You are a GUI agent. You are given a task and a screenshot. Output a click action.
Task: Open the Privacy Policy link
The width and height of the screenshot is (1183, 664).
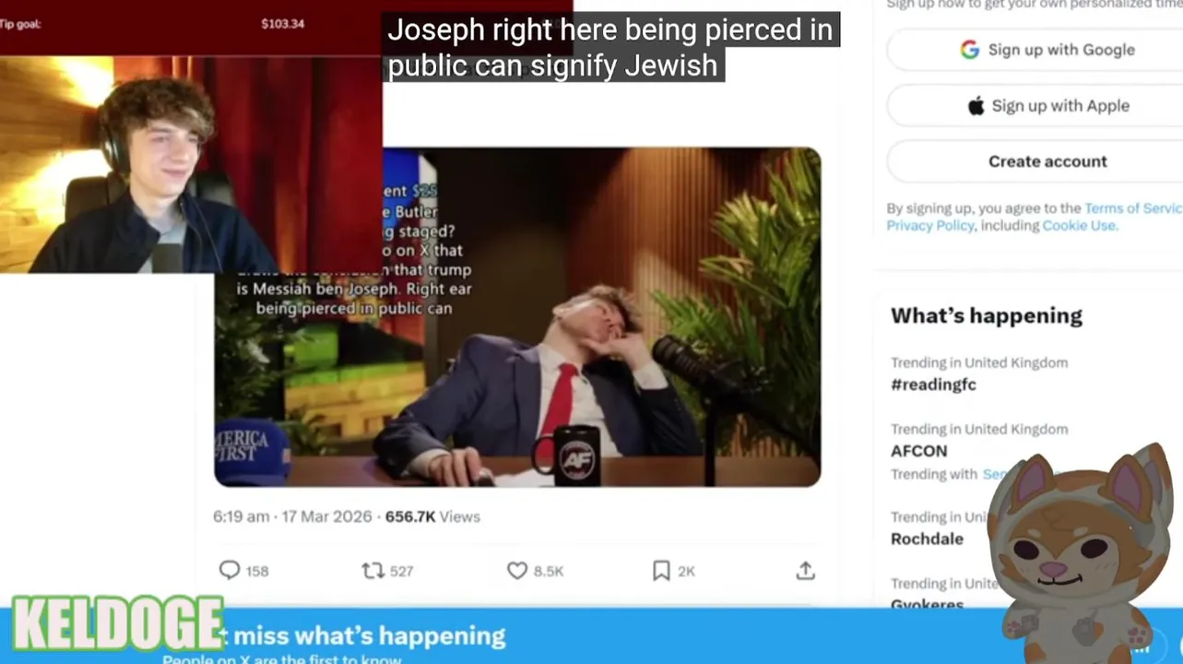tap(929, 226)
